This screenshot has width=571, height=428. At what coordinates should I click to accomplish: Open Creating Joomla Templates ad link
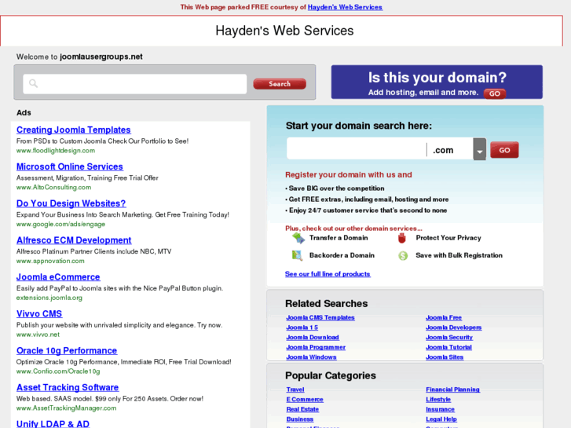74,130
